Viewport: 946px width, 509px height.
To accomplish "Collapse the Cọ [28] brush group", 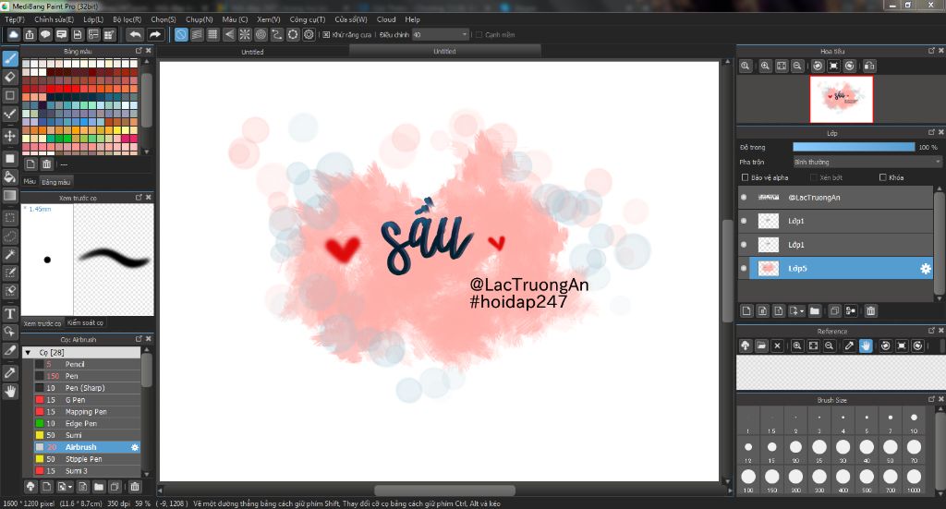I will tap(28, 352).
